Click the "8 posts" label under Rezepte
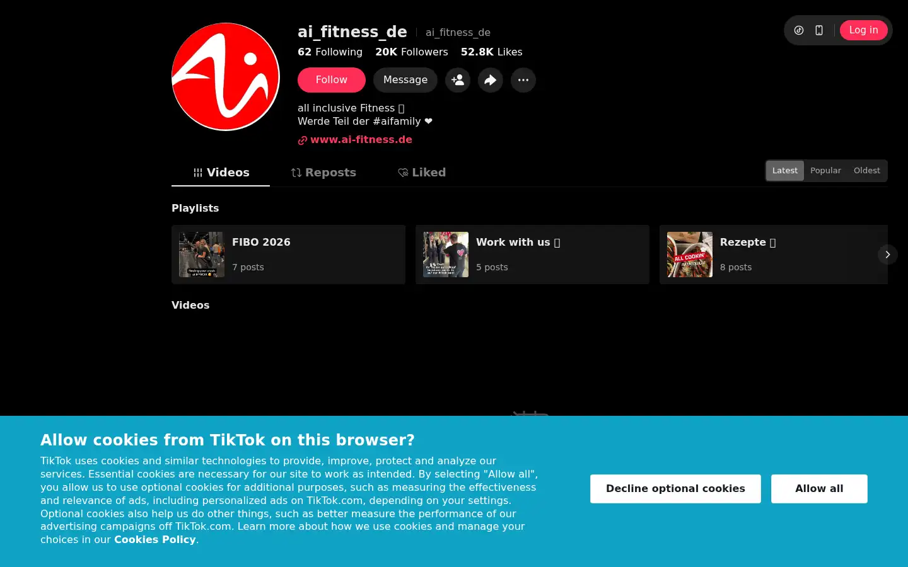The image size is (908, 567). tap(736, 267)
